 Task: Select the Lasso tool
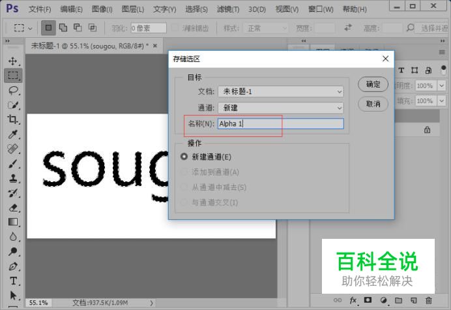13,91
